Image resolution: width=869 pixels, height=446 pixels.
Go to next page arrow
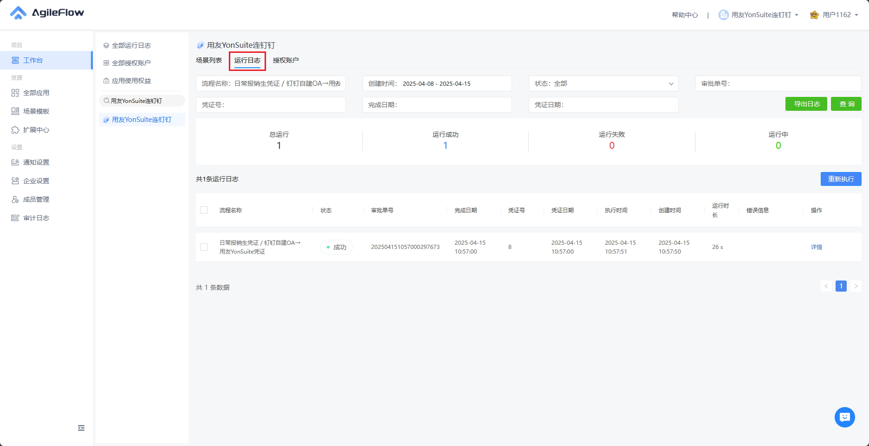(856, 286)
